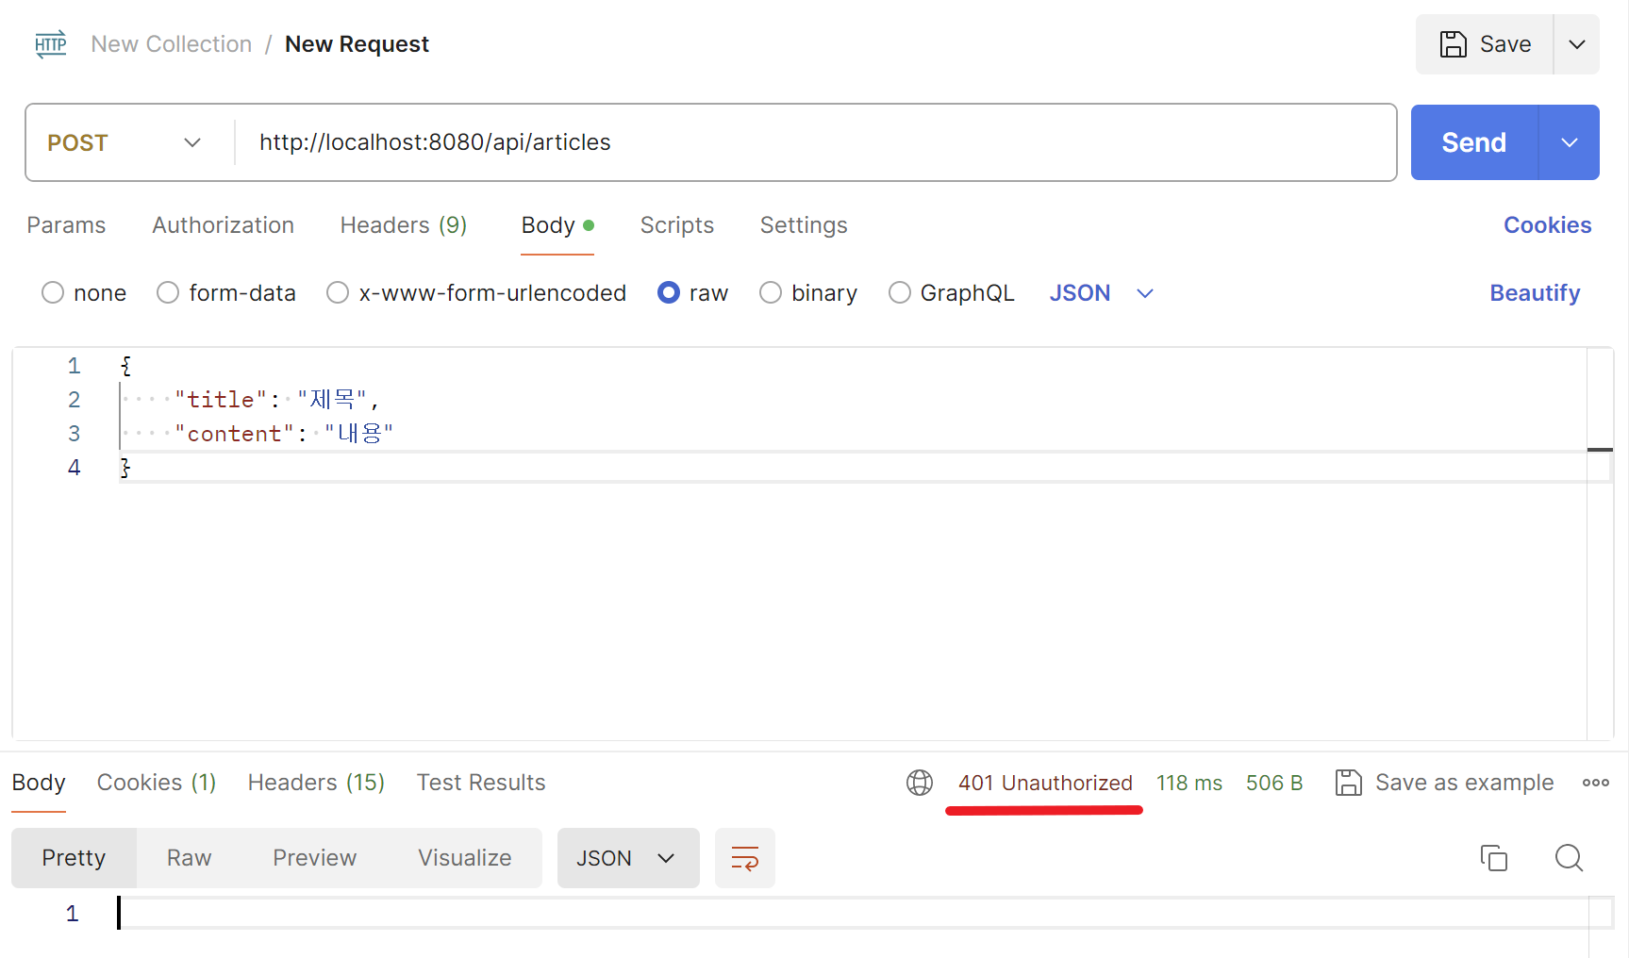This screenshot has width=1629, height=958.
Task: Open the response Cookies (1) tab
Action: 157,783
